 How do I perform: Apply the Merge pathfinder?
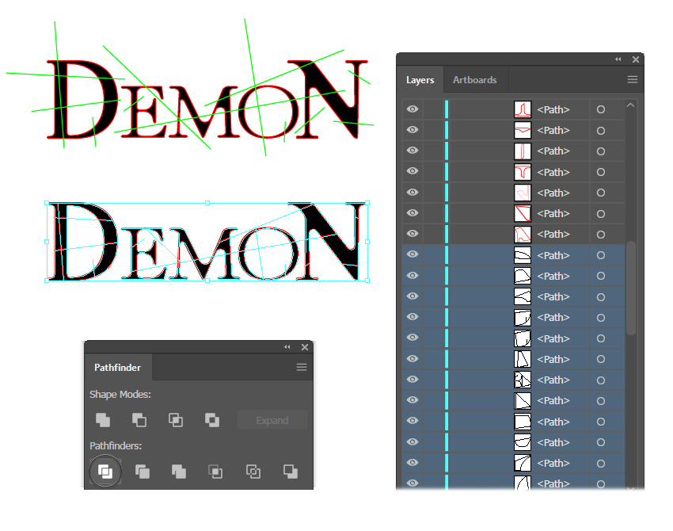coord(179,472)
